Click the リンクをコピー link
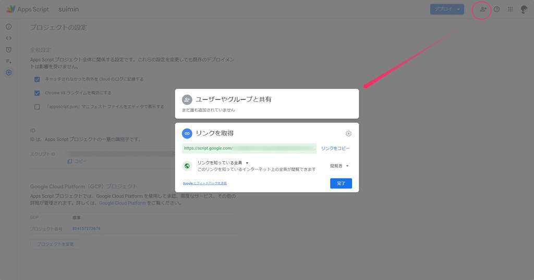534x280 pixels. point(335,148)
